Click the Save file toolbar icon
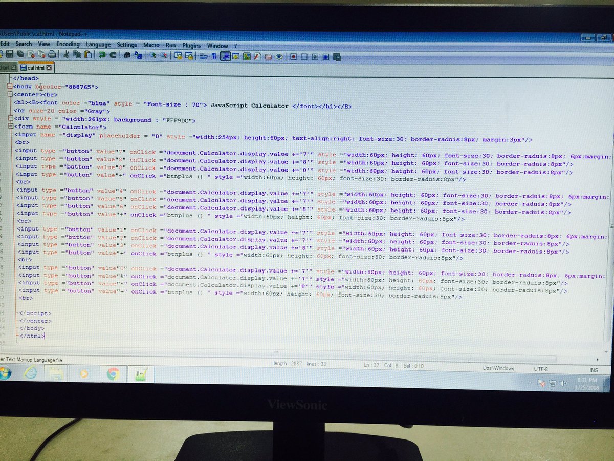The height and width of the screenshot is (461, 614). click(10, 54)
